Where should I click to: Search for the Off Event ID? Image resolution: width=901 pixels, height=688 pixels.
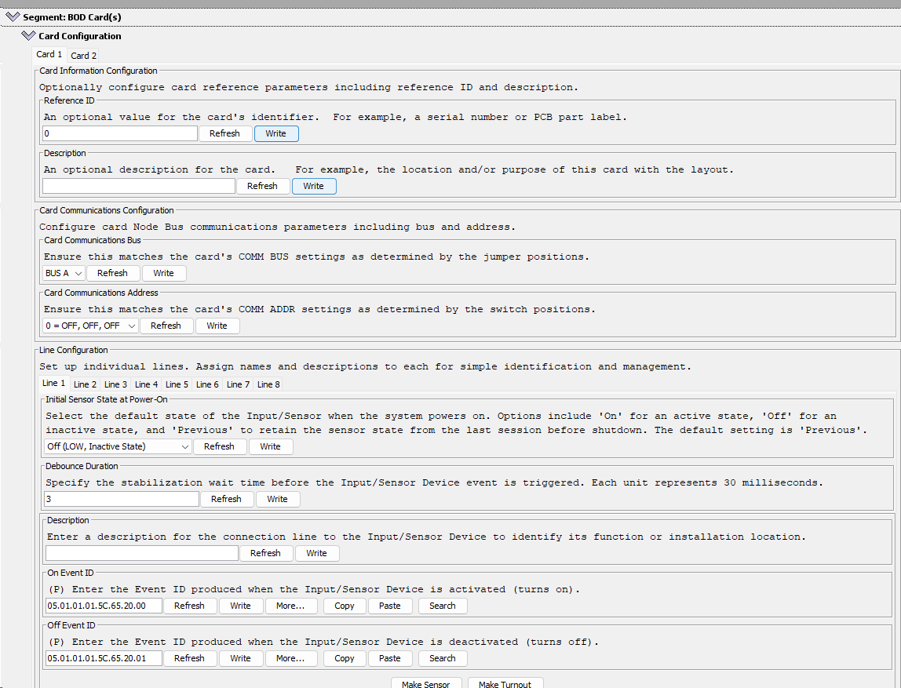[x=443, y=659]
